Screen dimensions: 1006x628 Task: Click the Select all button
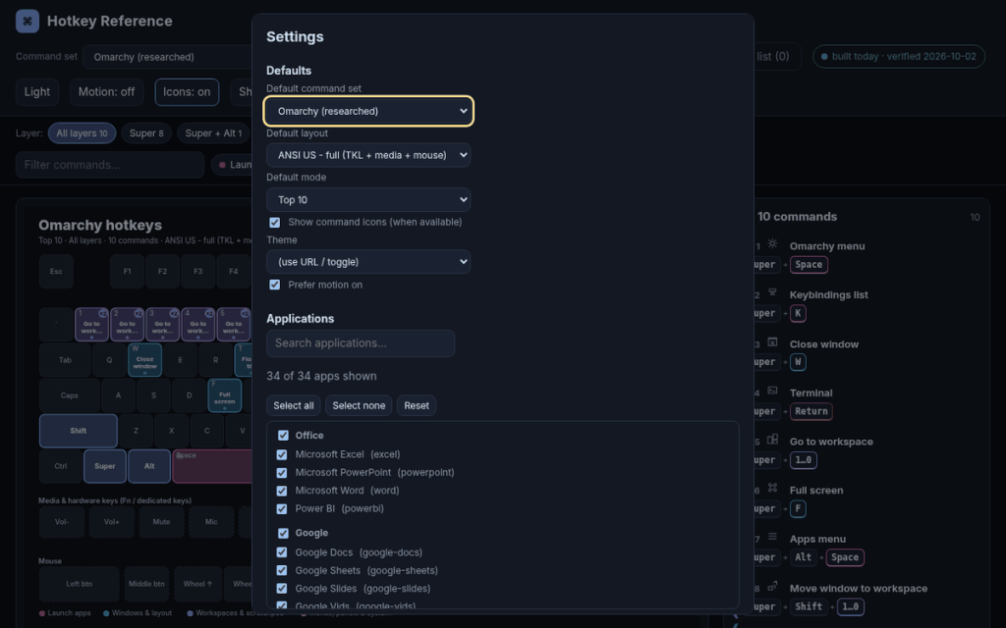pos(293,405)
